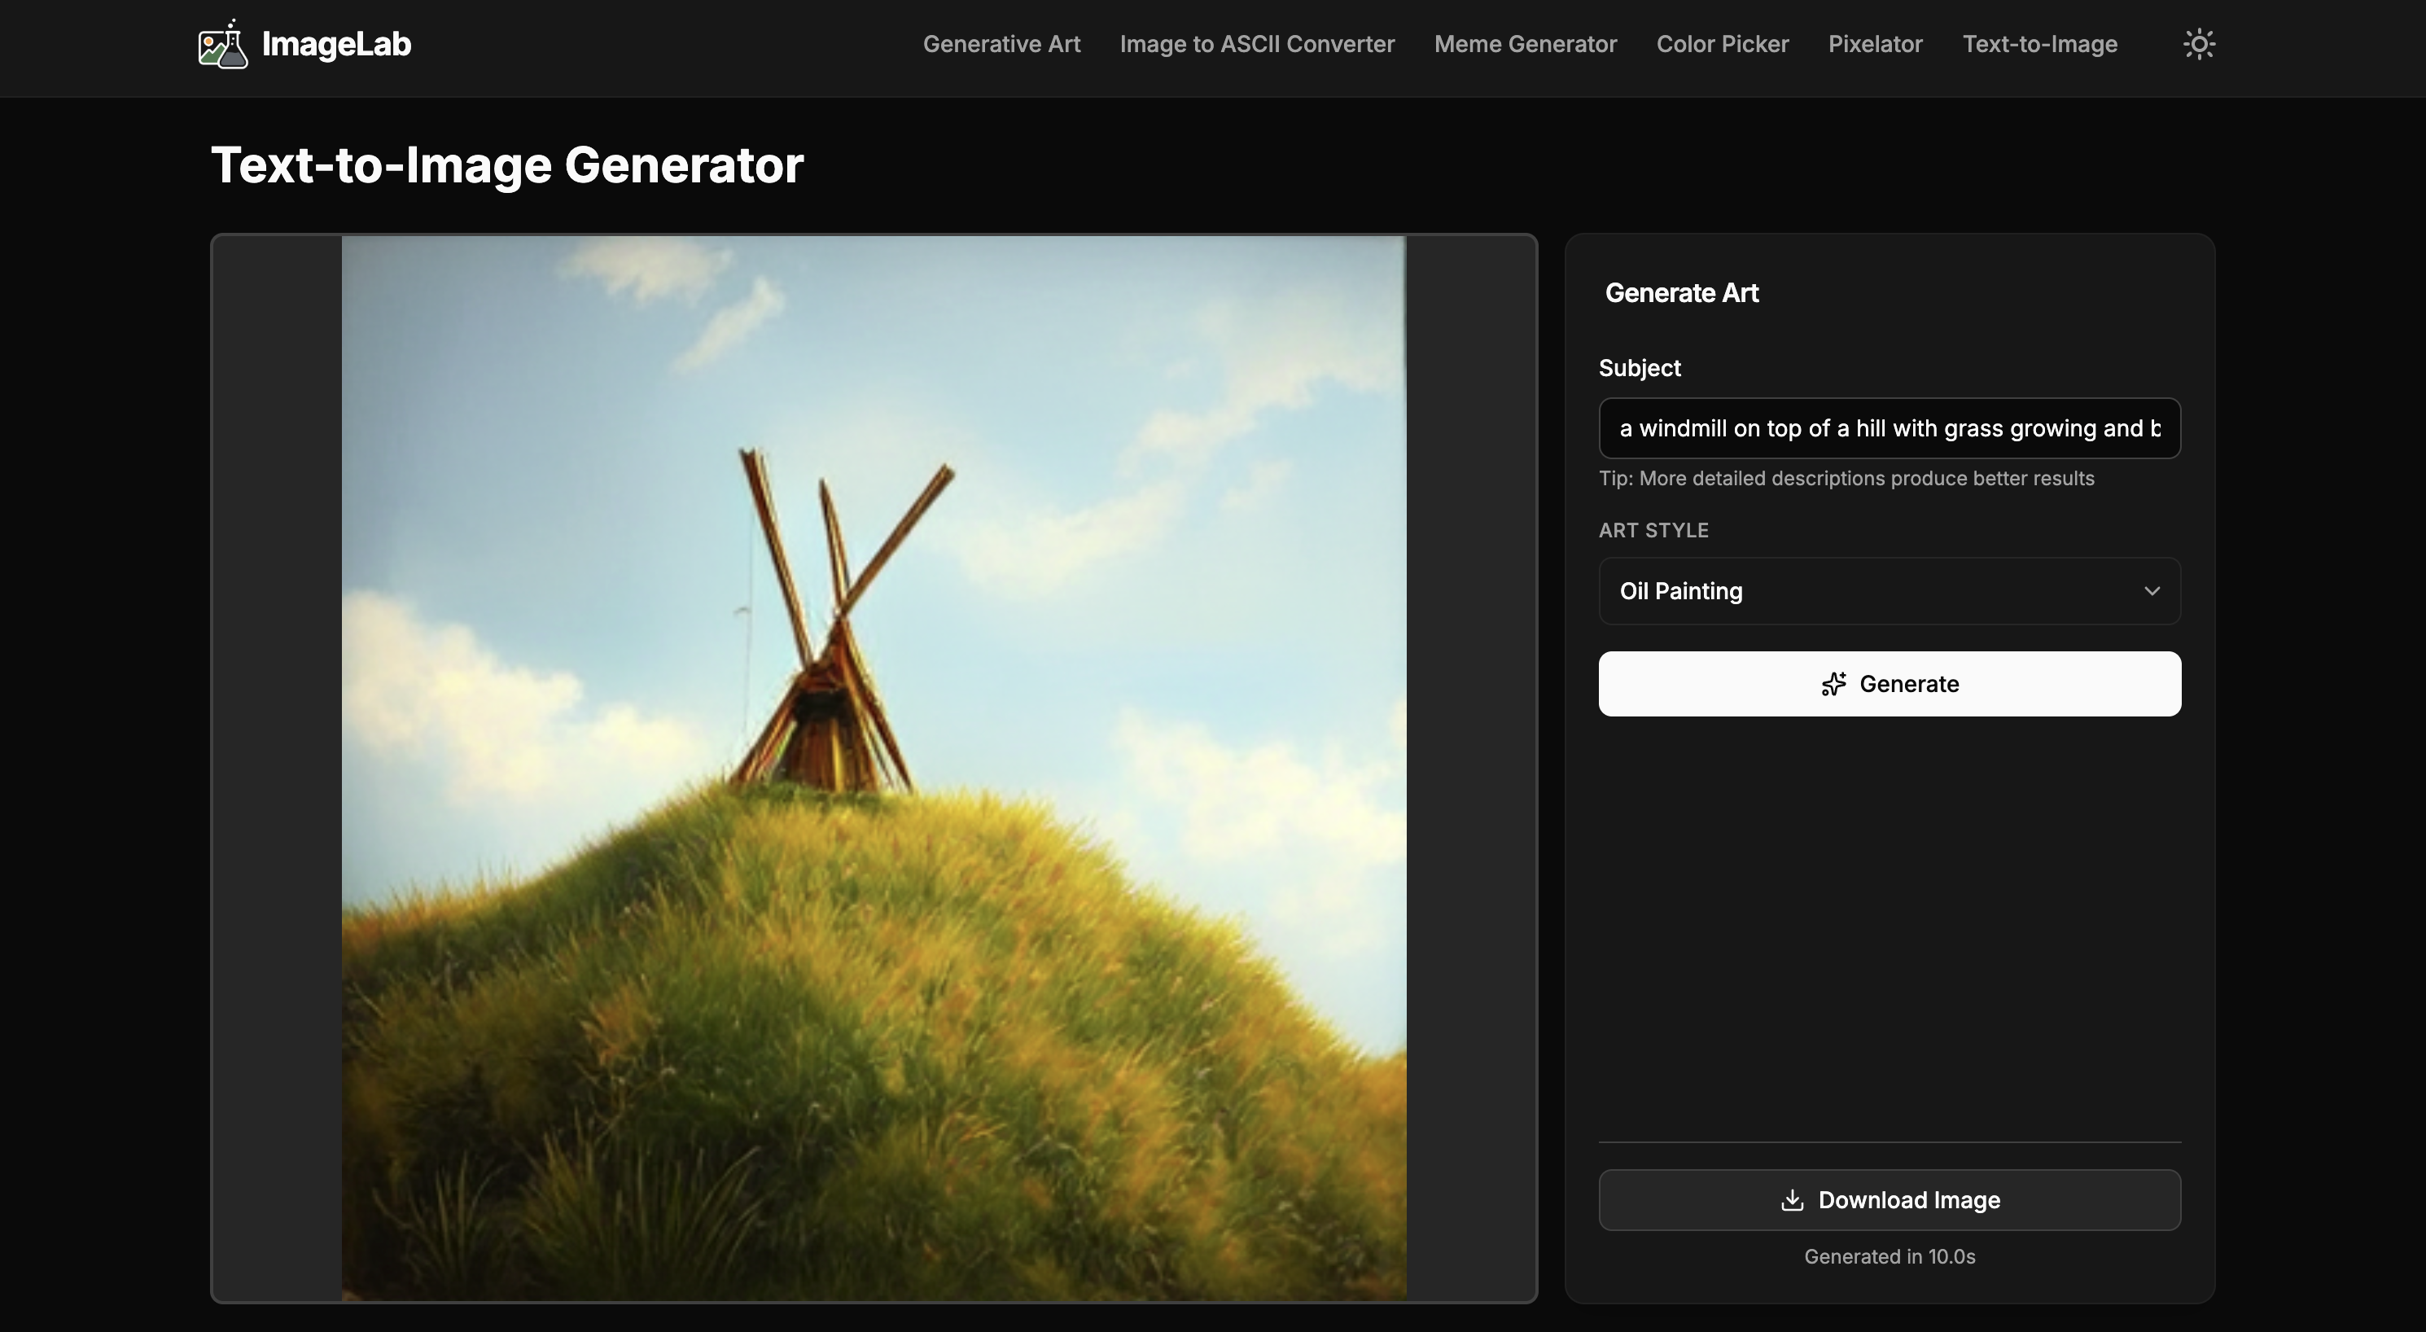Click the sun icon in the top navigation bar

click(x=2200, y=43)
